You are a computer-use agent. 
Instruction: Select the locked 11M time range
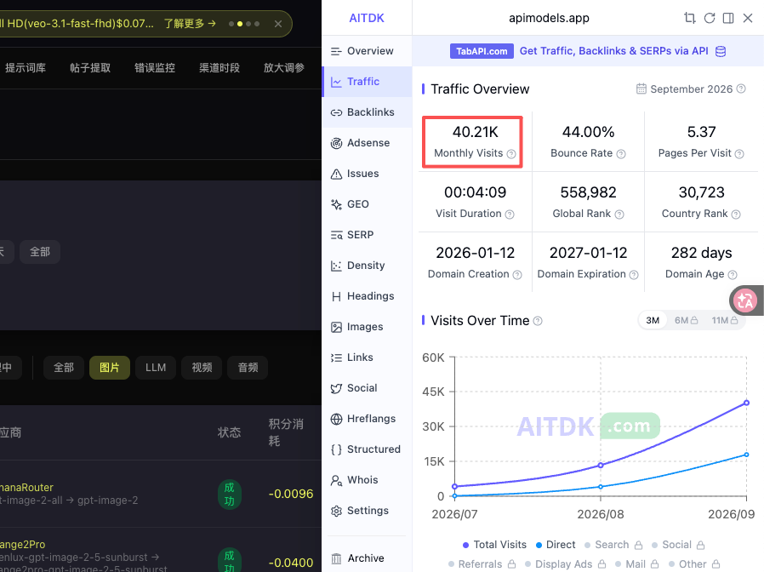click(725, 320)
